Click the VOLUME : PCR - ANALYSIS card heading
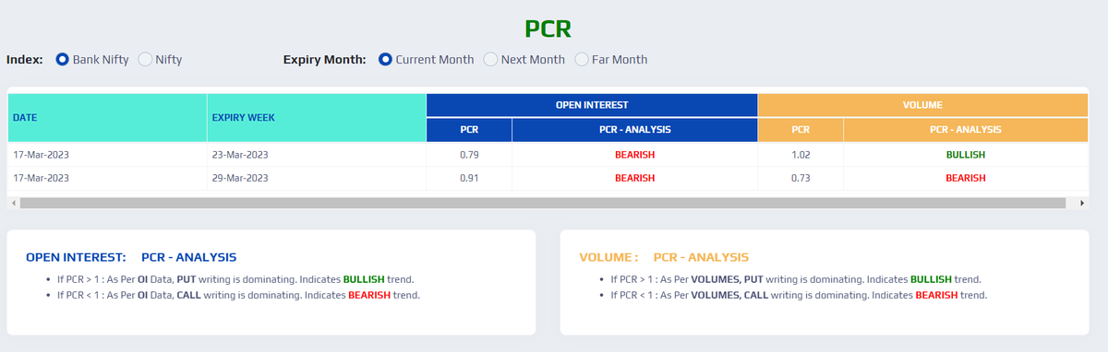The height and width of the screenshot is (352, 1108). point(664,257)
